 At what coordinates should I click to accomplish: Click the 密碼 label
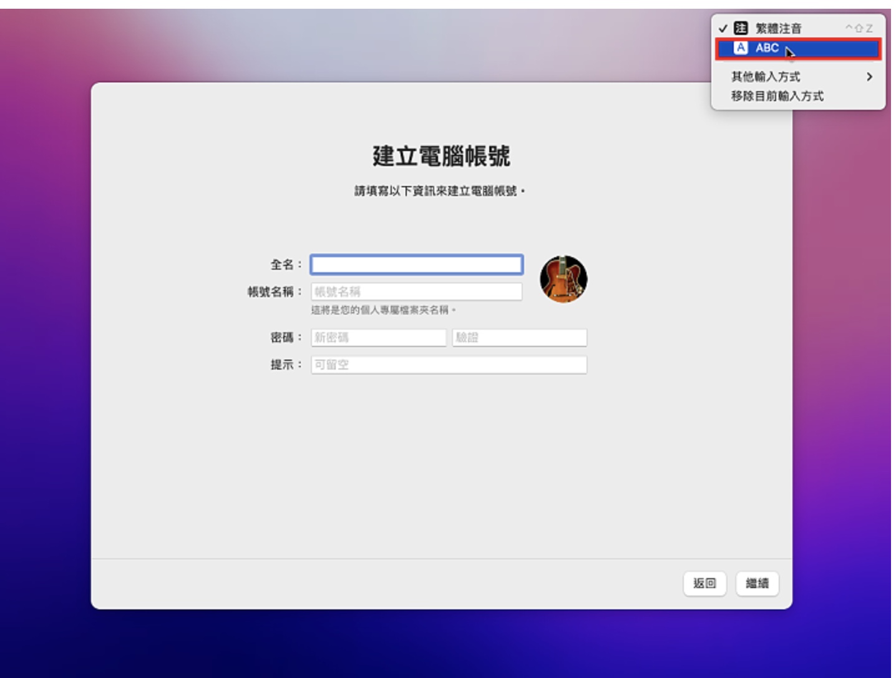(286, 338)
